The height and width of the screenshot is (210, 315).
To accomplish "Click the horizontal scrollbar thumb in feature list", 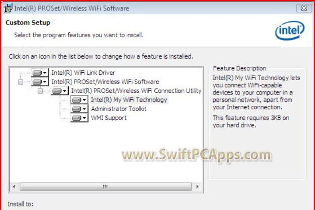I will click(105, 187).
